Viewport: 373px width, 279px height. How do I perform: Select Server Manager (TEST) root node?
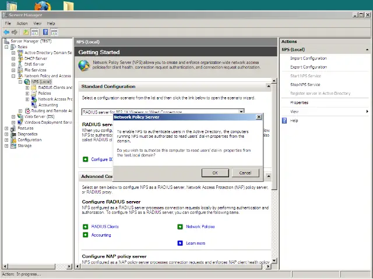coord(31,41)
